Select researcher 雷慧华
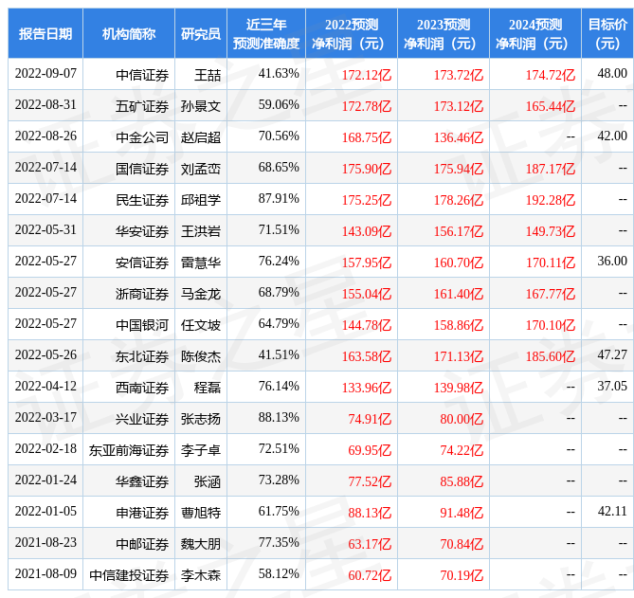 pos(201,263)
